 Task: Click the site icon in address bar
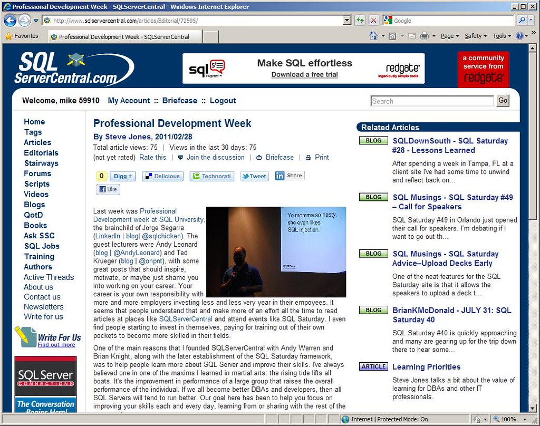47,21
